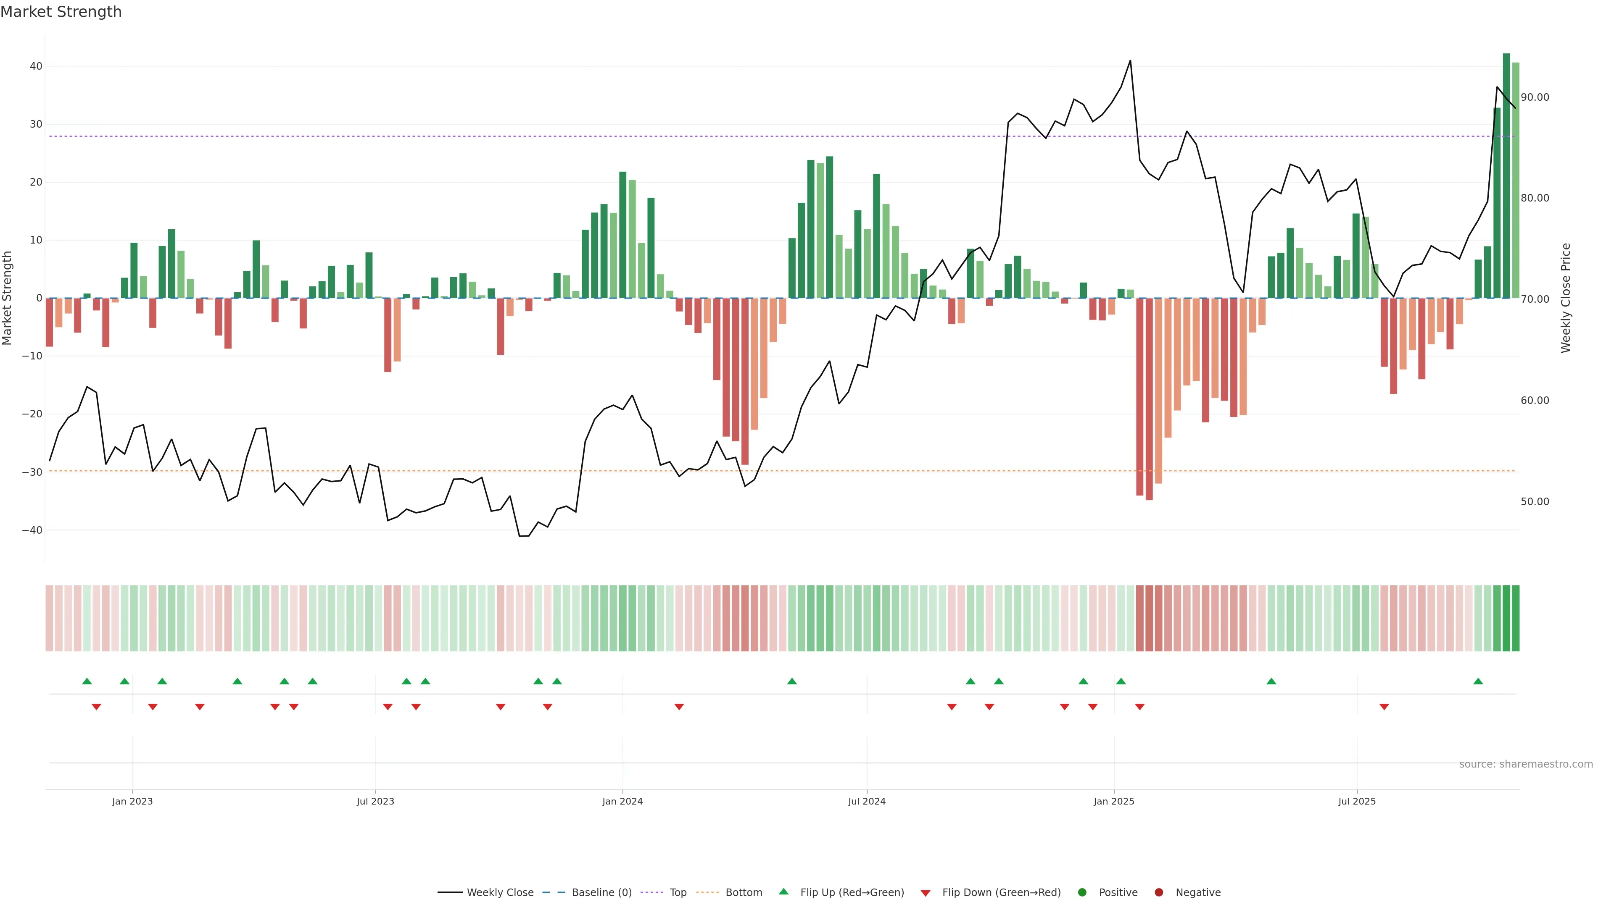Click the red Flip Down legend triangle
This screenshot has width=1614, height=907.
[x=926, y=893]
